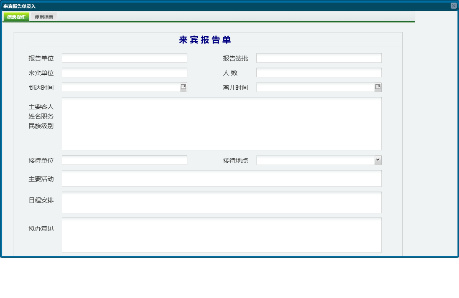Focus the 来宾单位 input field
This screenshot has height=298, width=459.
coord(125,73)
